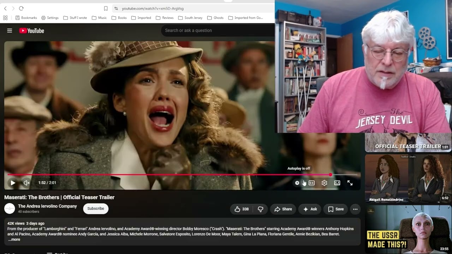Toggle closed captions (CC) button

(x=311, y=183)
